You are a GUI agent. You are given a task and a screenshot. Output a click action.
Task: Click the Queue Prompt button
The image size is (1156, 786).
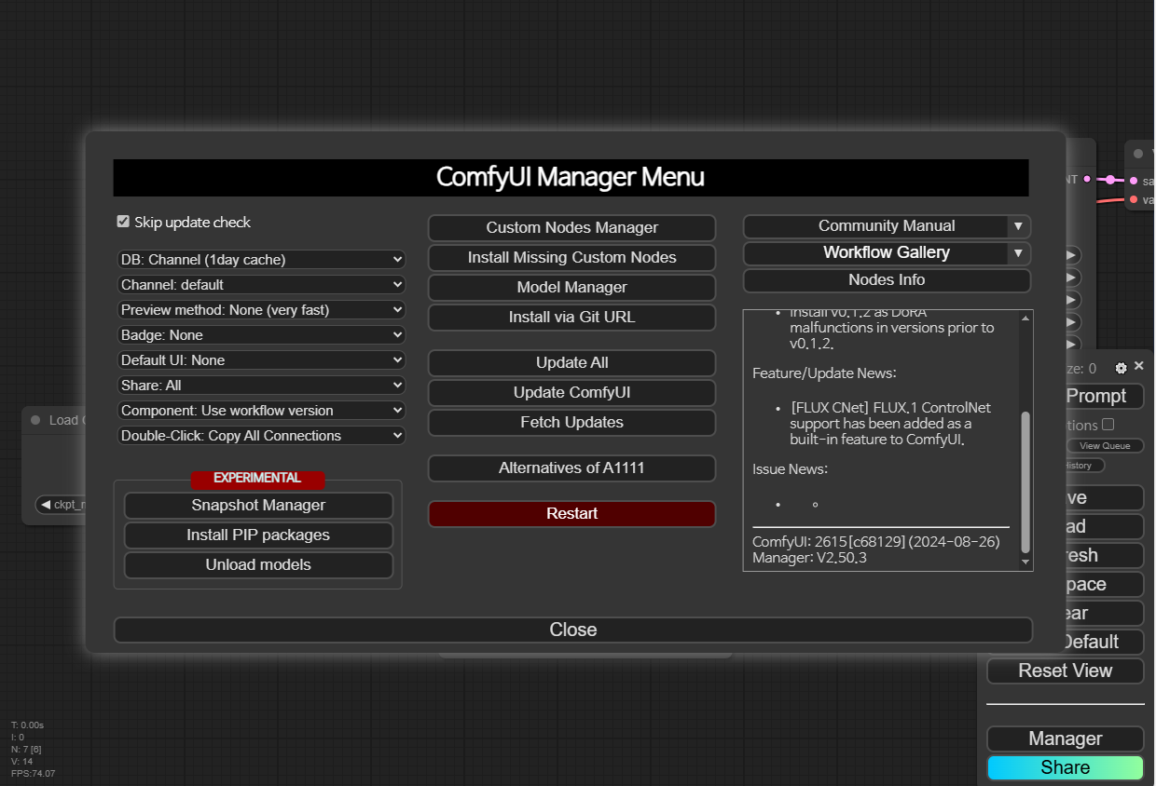click(x=1107, y=397)
